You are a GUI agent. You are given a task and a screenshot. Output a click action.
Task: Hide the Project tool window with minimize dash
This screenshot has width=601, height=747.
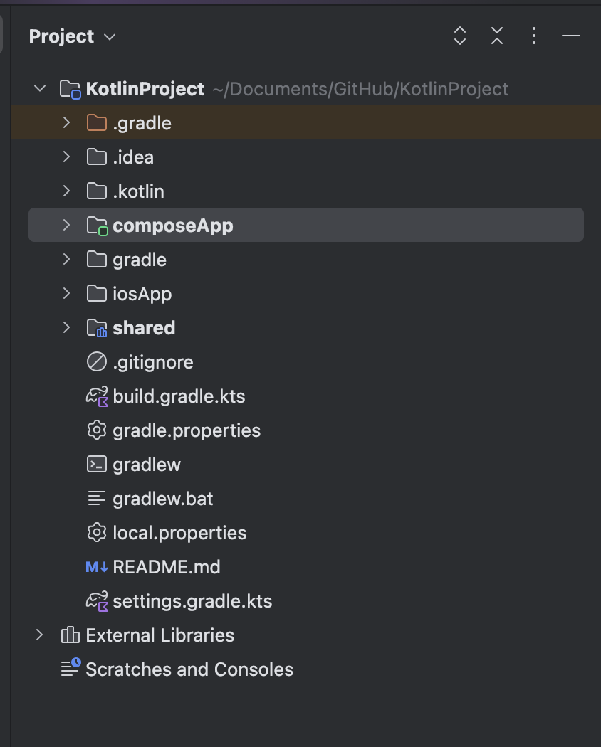click(x=571, y=36)
